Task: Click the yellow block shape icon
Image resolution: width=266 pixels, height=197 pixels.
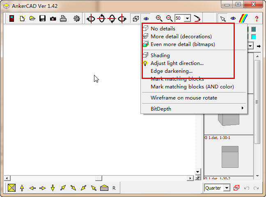Action: [x=104, y=188]
